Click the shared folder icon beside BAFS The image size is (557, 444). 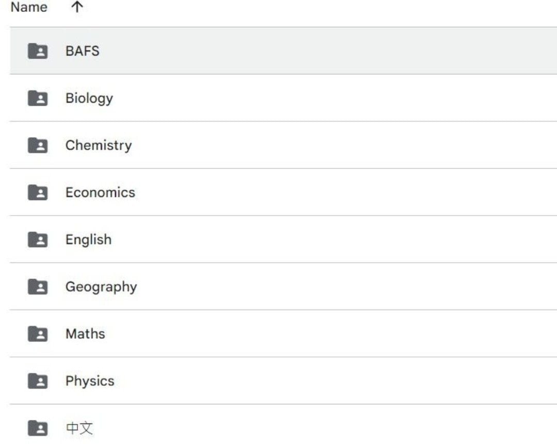(38, 51)
